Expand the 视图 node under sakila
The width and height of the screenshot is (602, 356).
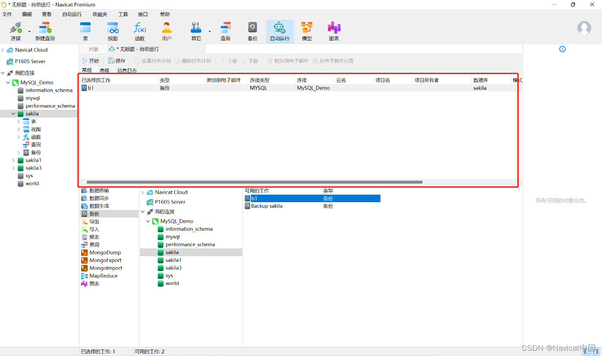point(19,129)
